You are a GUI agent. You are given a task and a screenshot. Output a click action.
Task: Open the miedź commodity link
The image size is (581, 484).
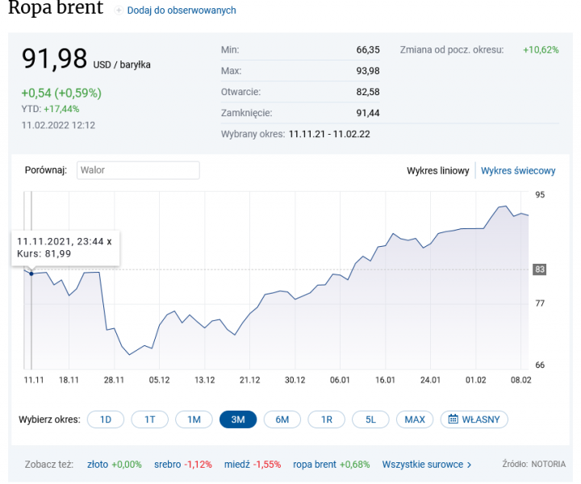click(x=236, y=465)
